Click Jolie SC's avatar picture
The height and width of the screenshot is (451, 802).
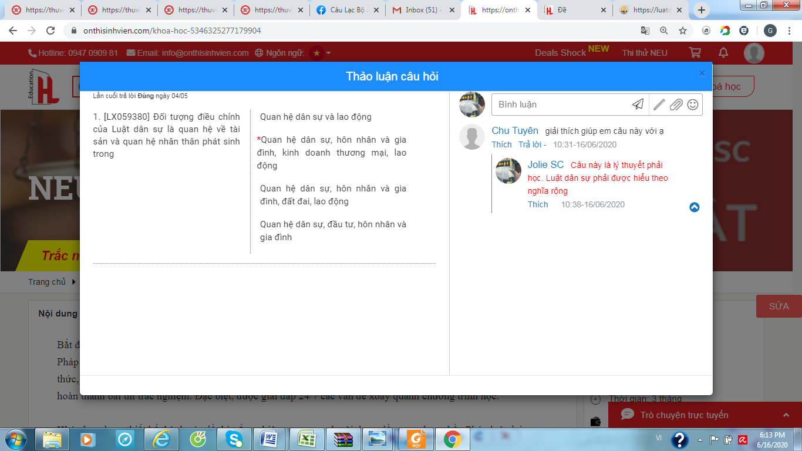pyautogui.click(x=508, y=170)
